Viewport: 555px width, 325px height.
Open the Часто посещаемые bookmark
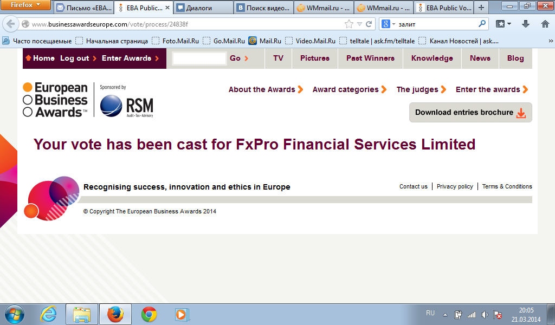tap(37, 41)
